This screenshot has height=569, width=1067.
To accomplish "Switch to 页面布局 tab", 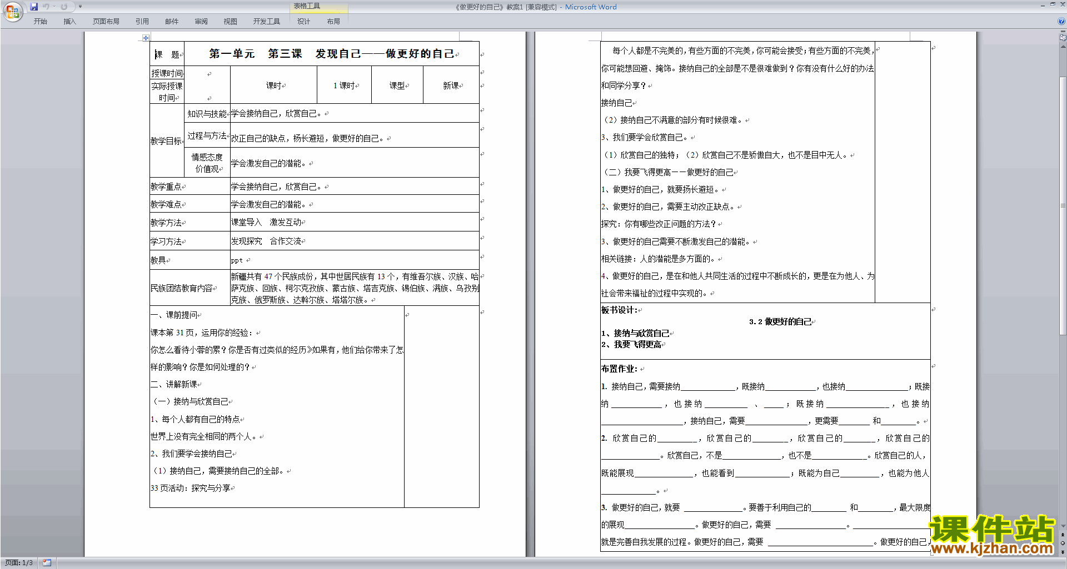I will 106,22.
